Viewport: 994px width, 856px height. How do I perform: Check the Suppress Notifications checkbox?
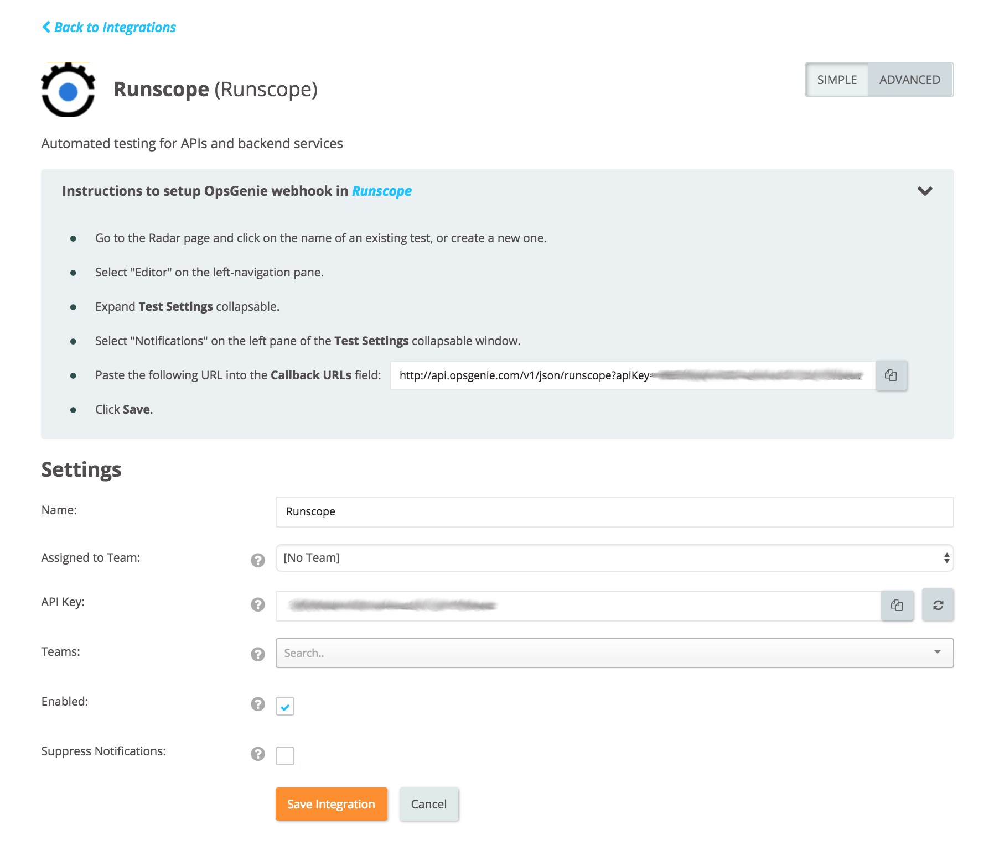(x=285, y=756)
